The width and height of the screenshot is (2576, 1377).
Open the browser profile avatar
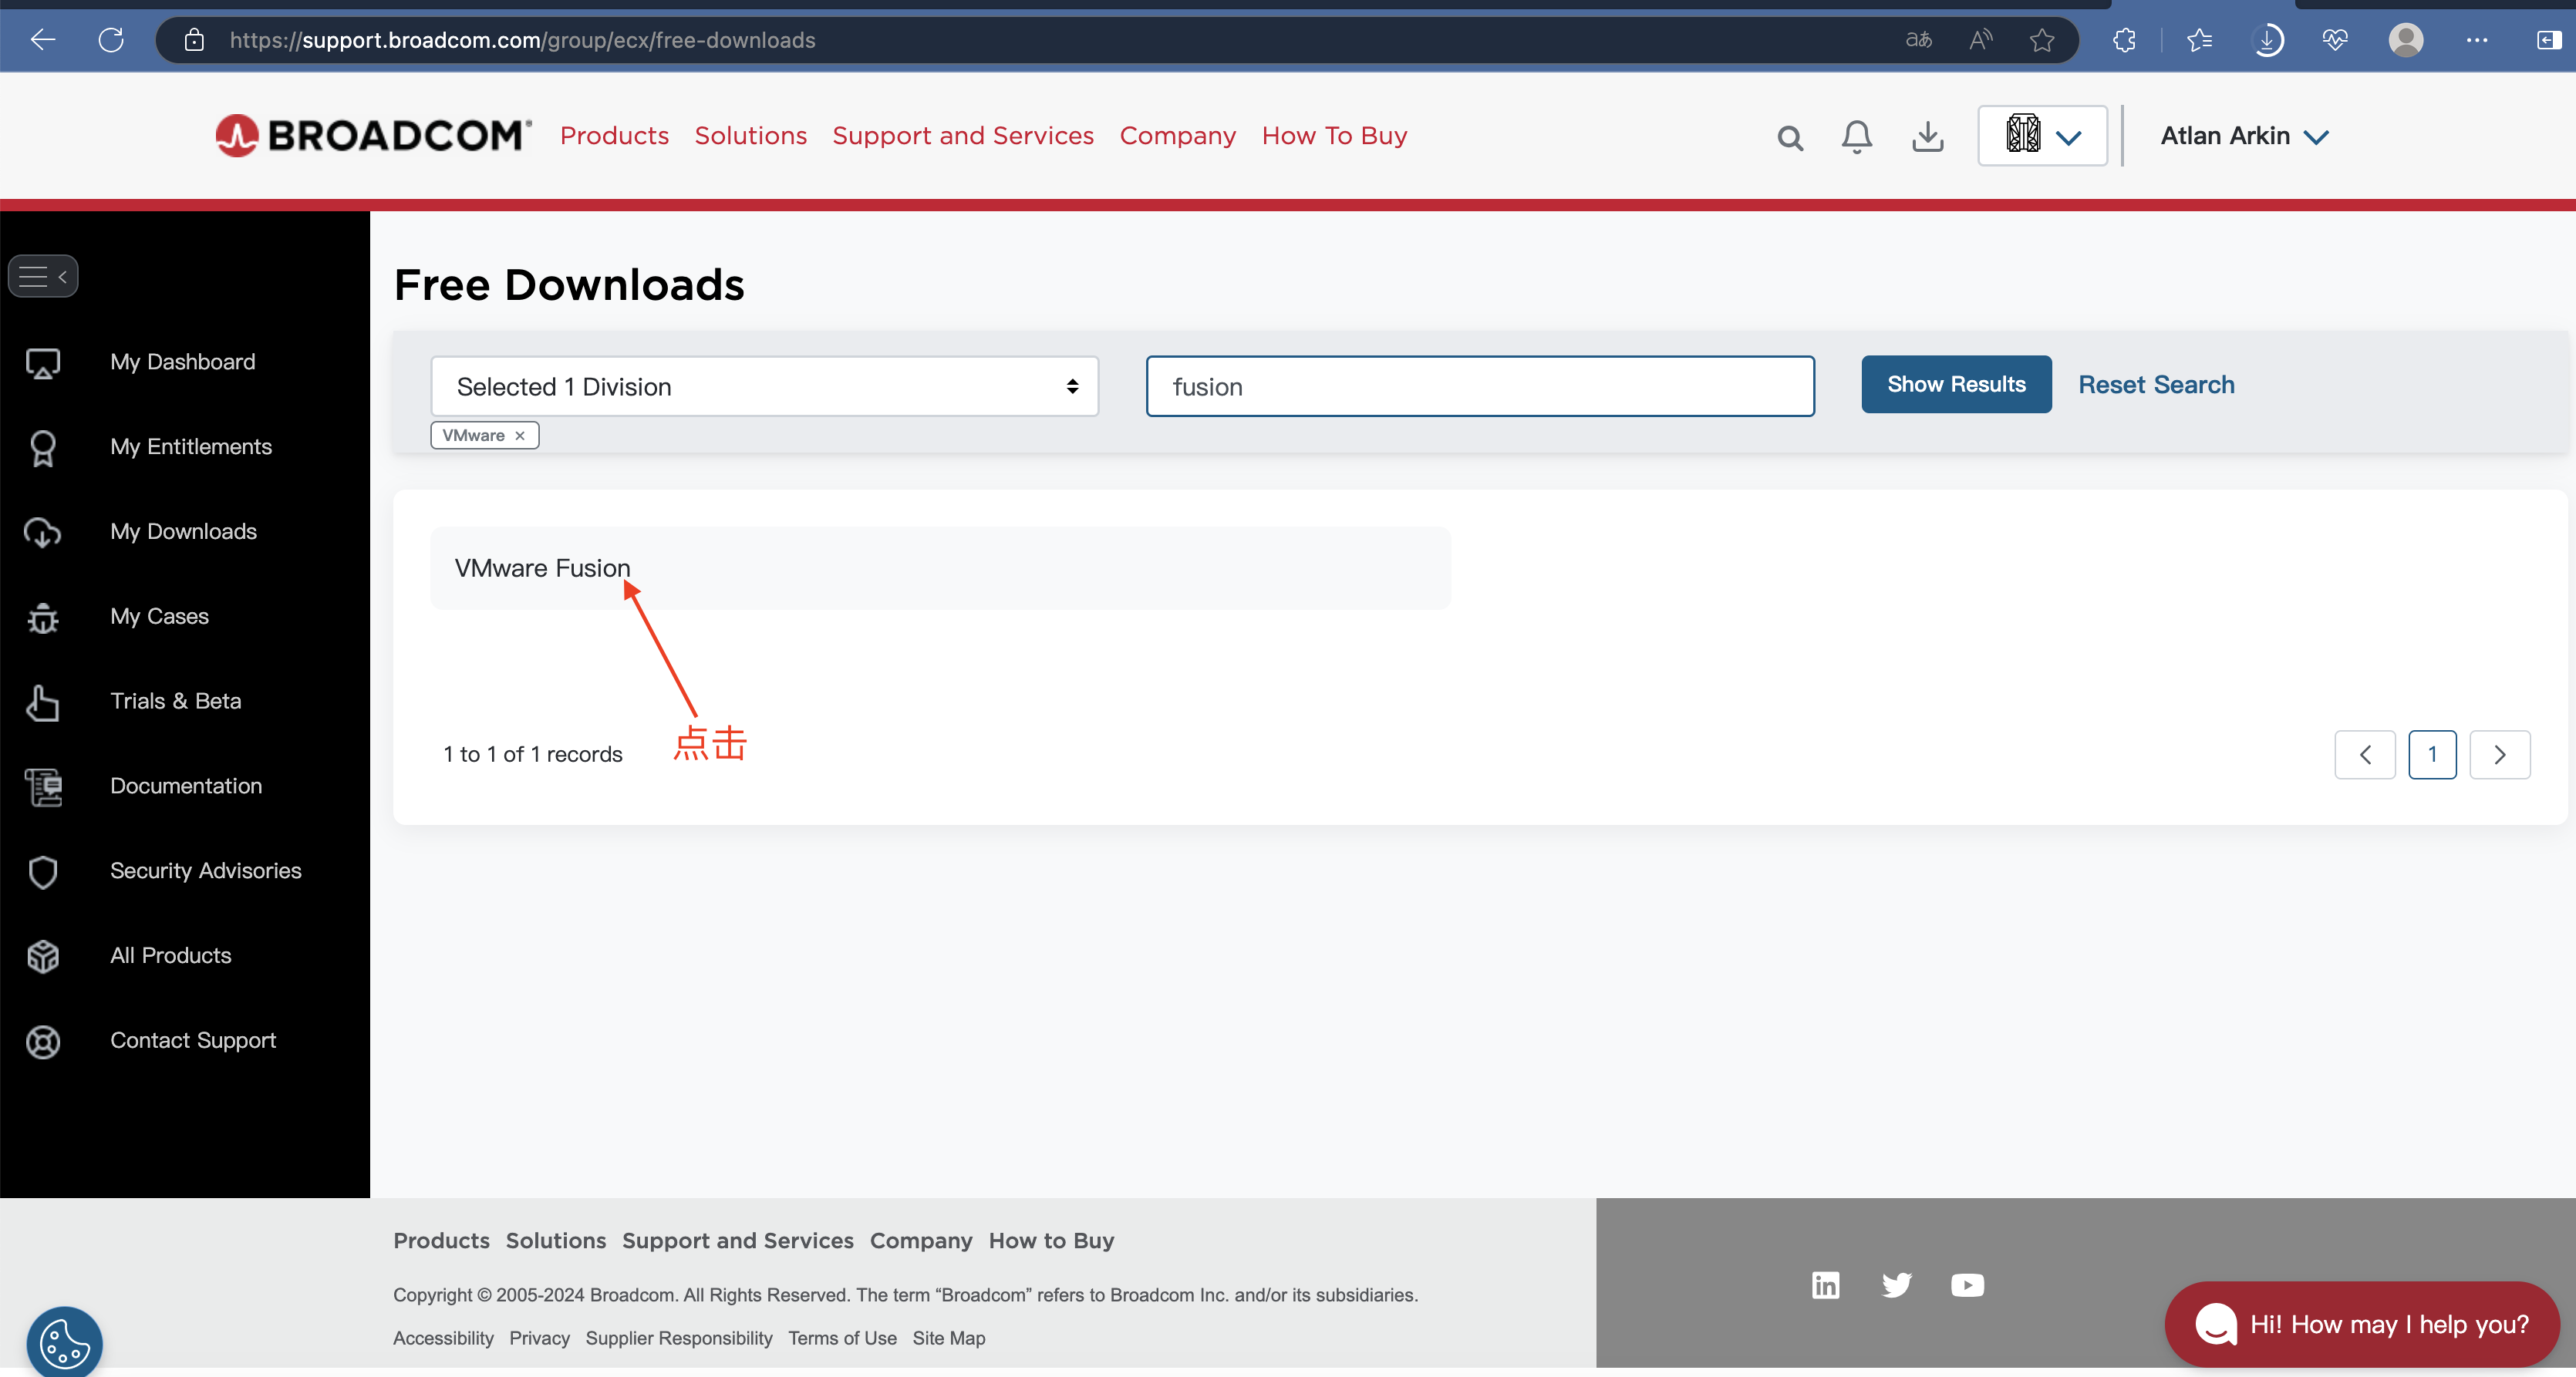click(x=2406, y=40)
